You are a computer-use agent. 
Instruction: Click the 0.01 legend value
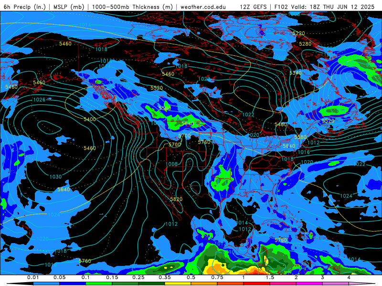33,277
